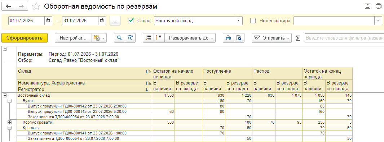
Task: Click the end date field 31.07.2026
Action: (x=80, y=21)
